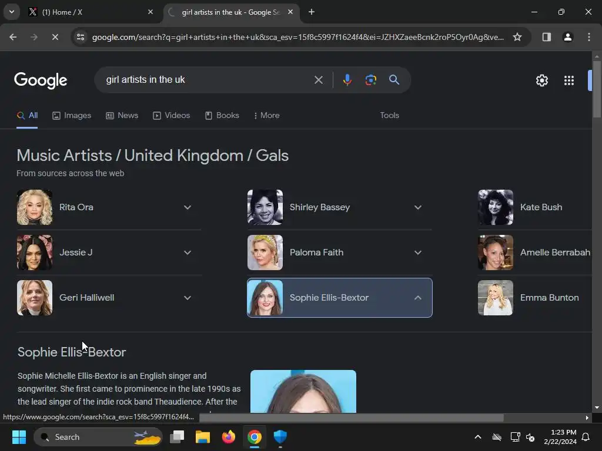
Task: Open the More search filters menu
Action: [266, 116]
